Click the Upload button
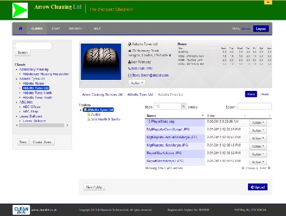 (257, 187)
